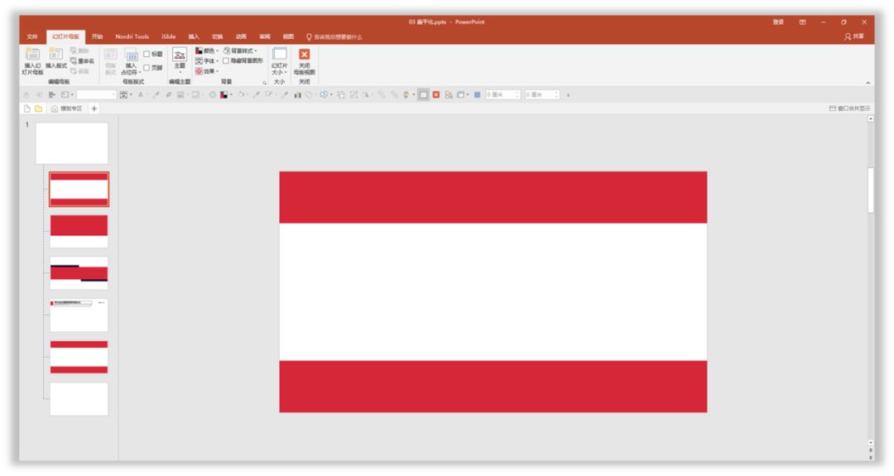The width and height of the screenshot is (894, 476).
Task: Open the File (文件) tab
Action: click(x=32, y=36)
